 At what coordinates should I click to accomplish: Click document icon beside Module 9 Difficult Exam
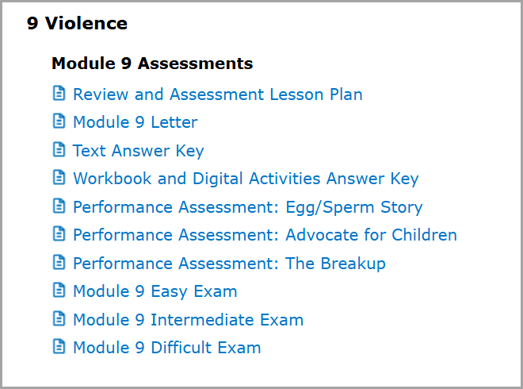tap(59, 347)
